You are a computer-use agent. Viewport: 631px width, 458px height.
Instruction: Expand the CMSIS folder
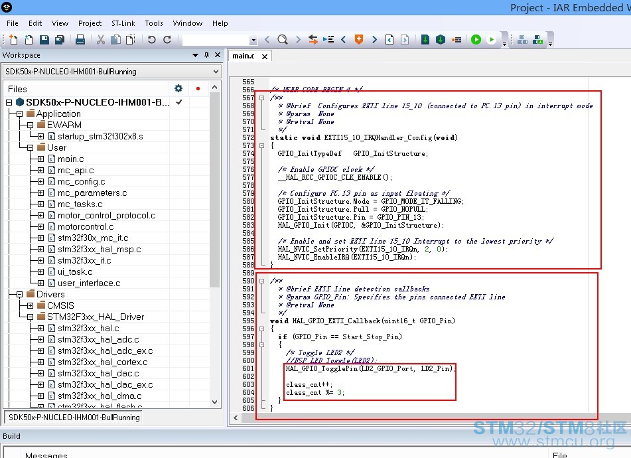(30, 305)
